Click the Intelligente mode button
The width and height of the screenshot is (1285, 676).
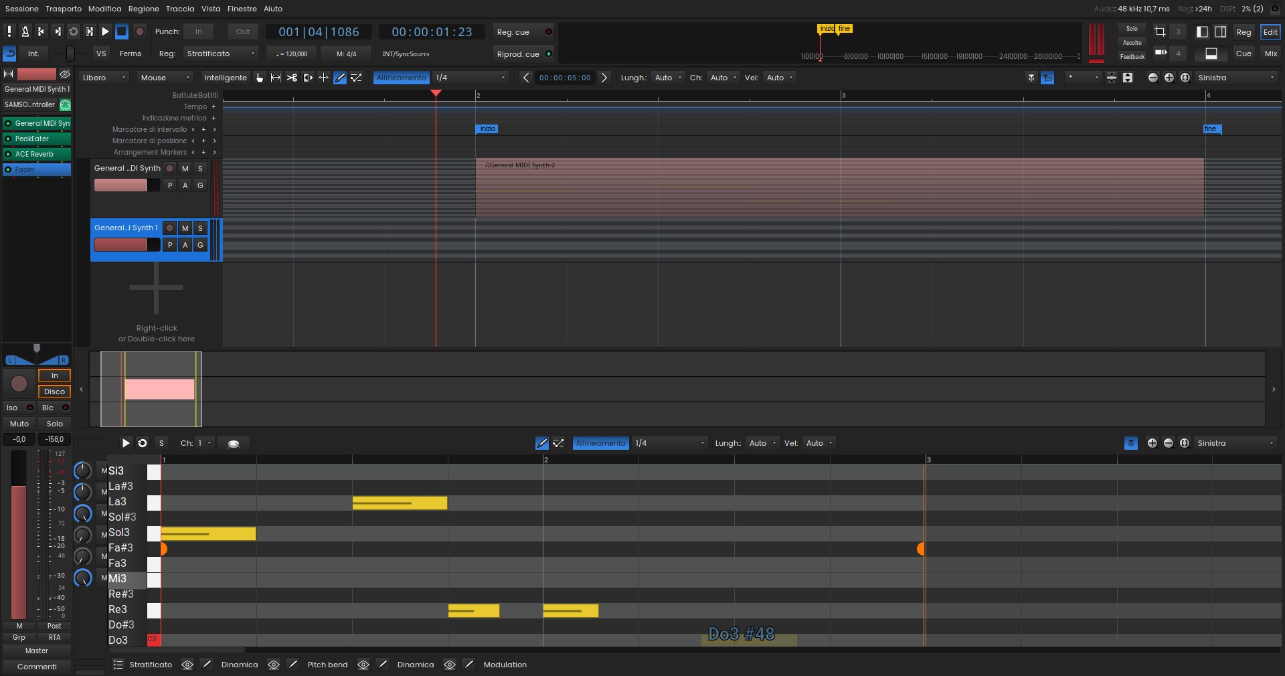click(x=226, y=78)
